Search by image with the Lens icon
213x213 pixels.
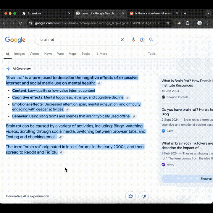(x=142, y=40)
